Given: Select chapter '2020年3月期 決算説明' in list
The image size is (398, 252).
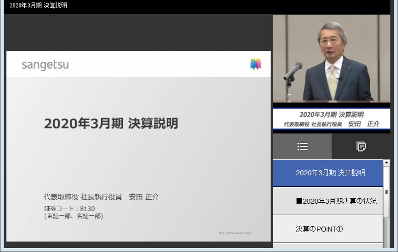Looking at the screenshot, I should 328,173.
